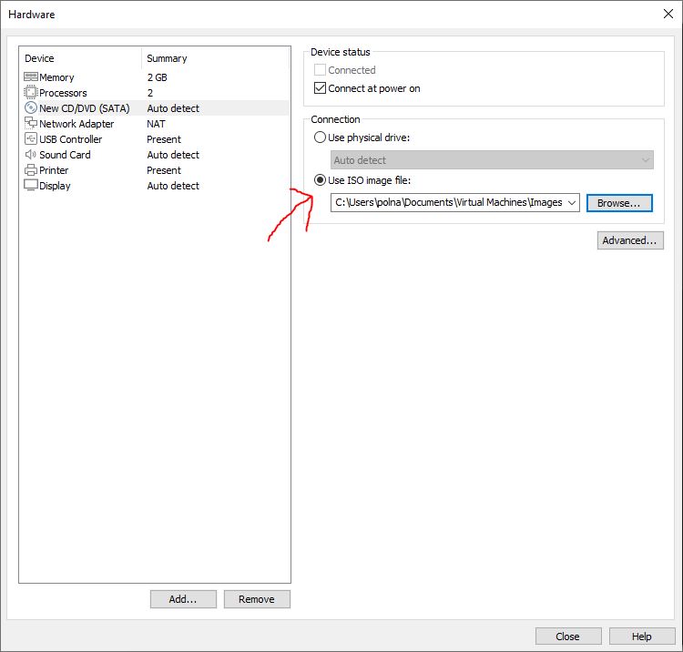Click the Display monitor icon
The image size is (683, 652).
point(30,185)
